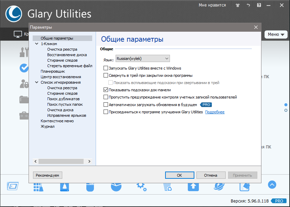Click the Применить button
The image size is (290, 207).
[243, 175]
